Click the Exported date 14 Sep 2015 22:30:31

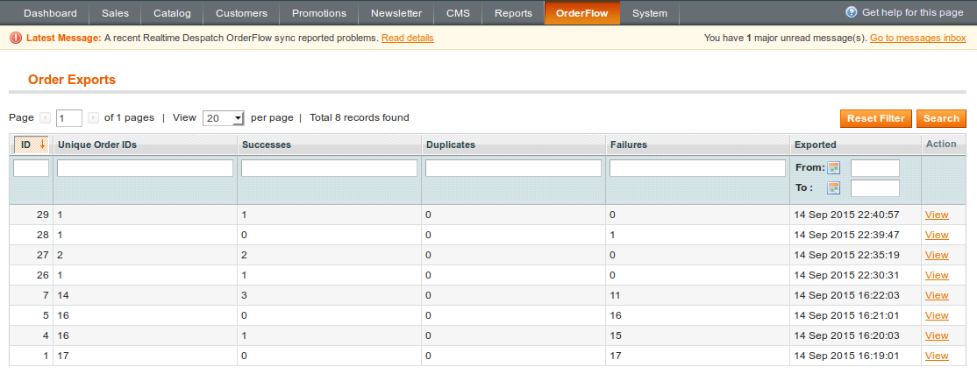[x=847, y=275]
